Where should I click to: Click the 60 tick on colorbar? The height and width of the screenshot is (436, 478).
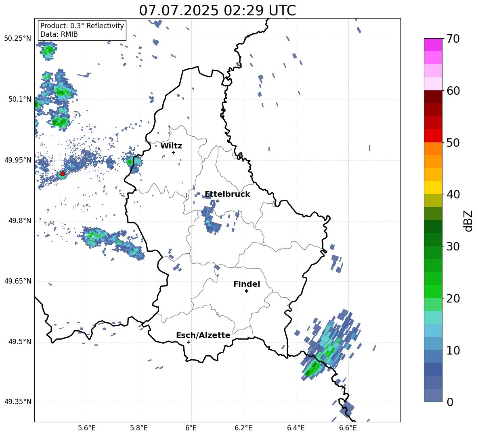pos(453,91)
